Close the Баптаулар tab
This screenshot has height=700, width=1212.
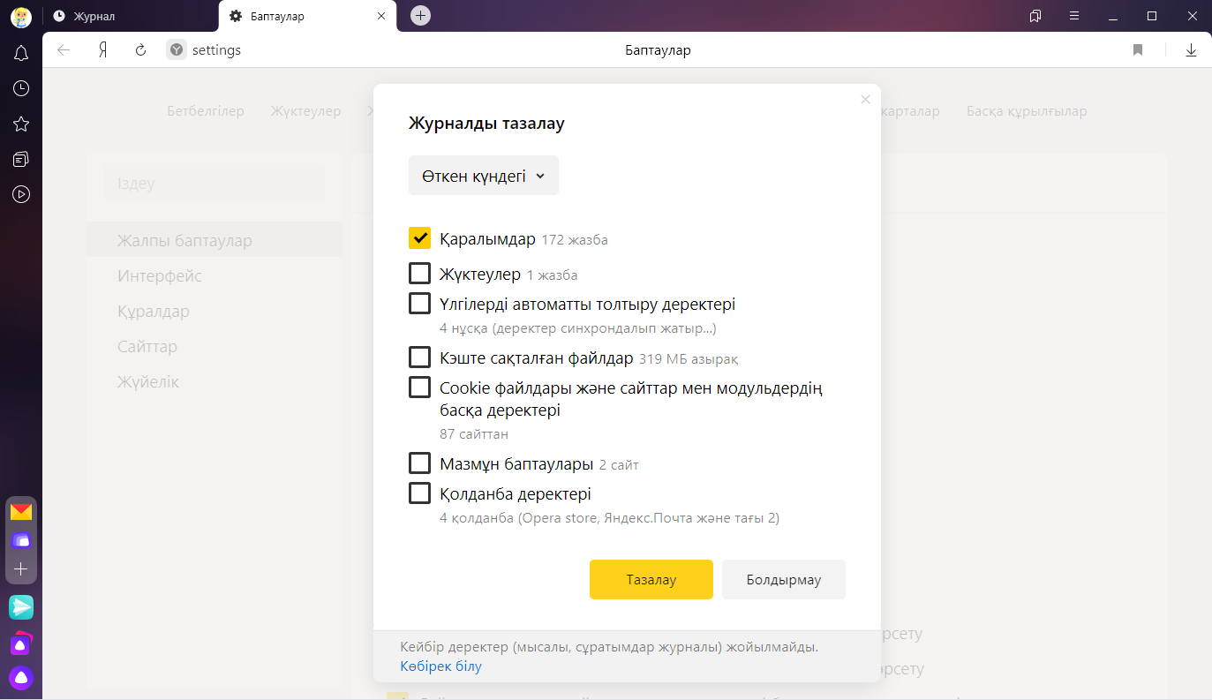[x=381, y=16]
